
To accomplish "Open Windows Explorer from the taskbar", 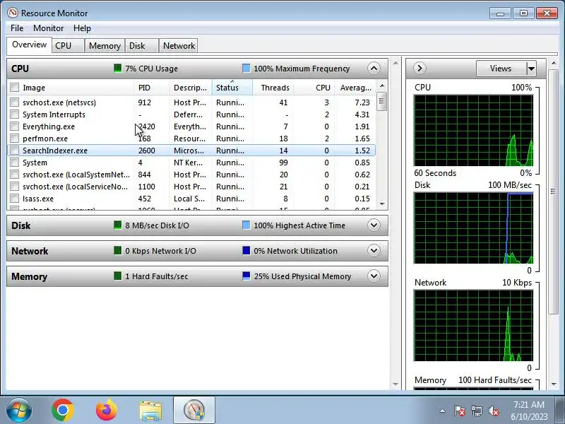I will [x=150, y=411].
